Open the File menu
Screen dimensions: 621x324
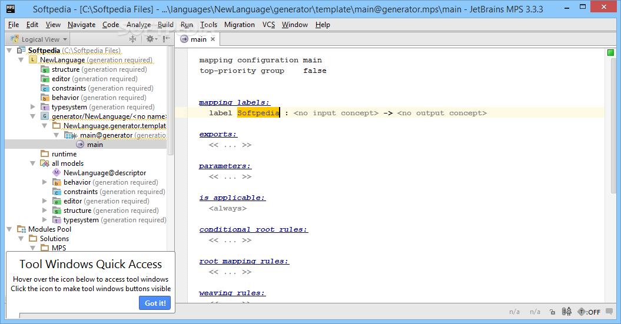coord(14,25)
